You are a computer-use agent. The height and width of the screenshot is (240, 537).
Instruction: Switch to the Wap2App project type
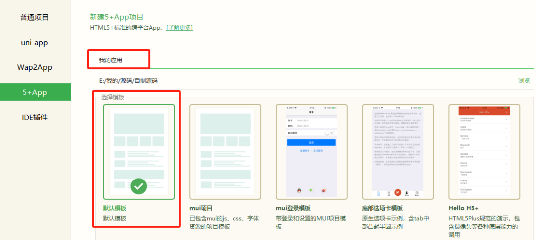(x=34, y=67)
